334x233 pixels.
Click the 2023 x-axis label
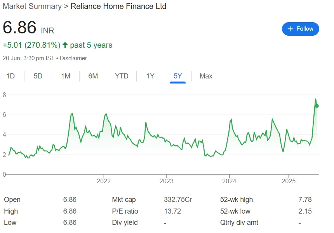point(167,181)
